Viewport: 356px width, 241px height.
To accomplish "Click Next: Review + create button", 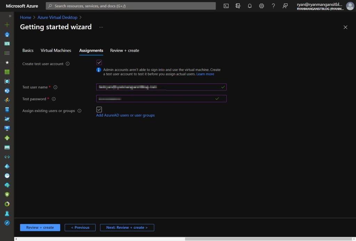I will 127,227.
